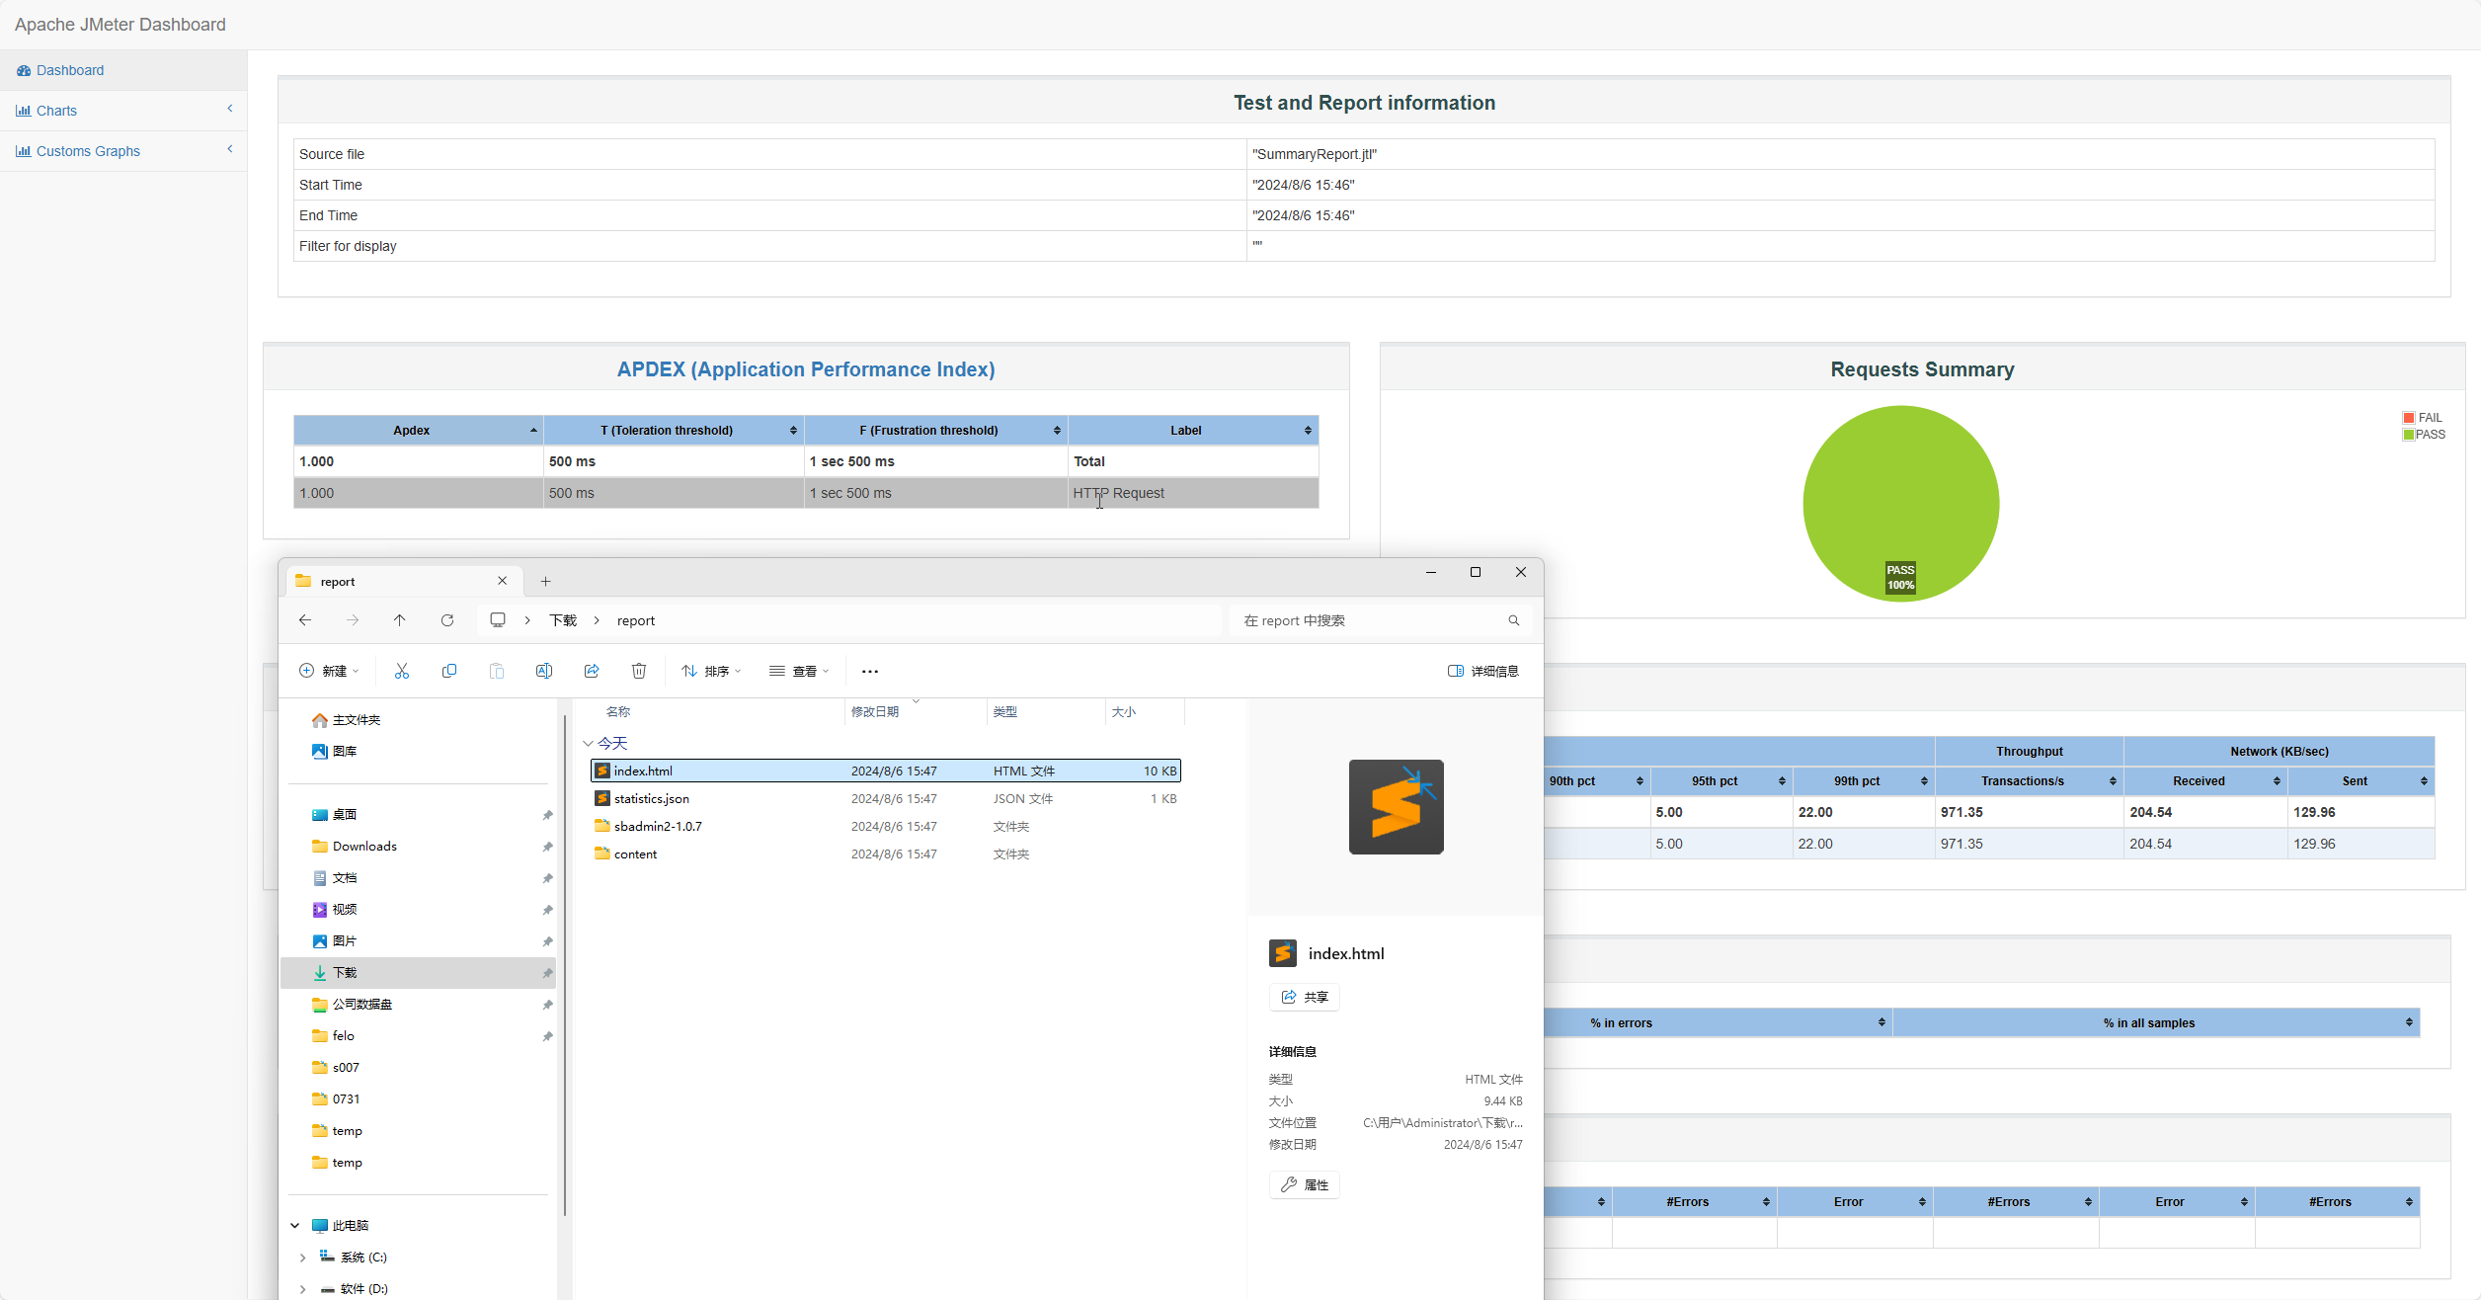This screenshot has width=2481, height=1300.
Task: Sort APDEX table by Label column
Action: 1193,431
